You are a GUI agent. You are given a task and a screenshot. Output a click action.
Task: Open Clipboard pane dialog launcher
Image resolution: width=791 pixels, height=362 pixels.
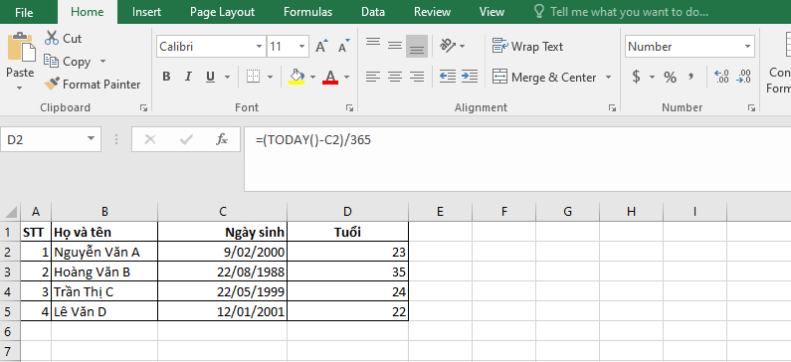click(143, 107)
